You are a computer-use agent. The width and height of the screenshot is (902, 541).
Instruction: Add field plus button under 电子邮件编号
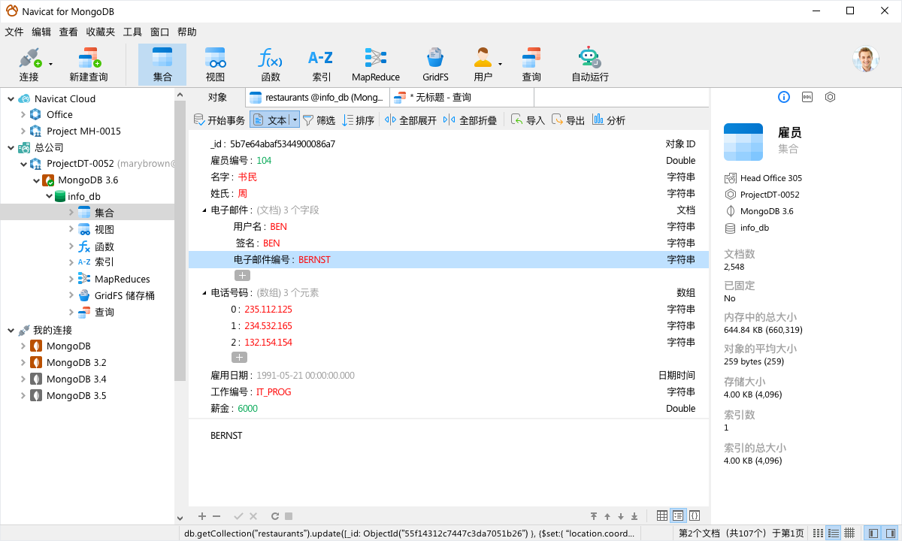[242, 276]
